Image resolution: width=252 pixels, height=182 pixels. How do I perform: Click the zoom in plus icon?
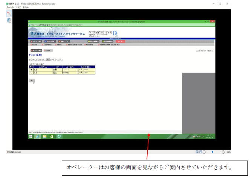click(x=223, y=152)
